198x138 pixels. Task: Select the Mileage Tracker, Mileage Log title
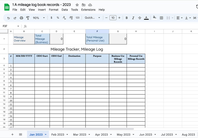[x=77, y=49]
